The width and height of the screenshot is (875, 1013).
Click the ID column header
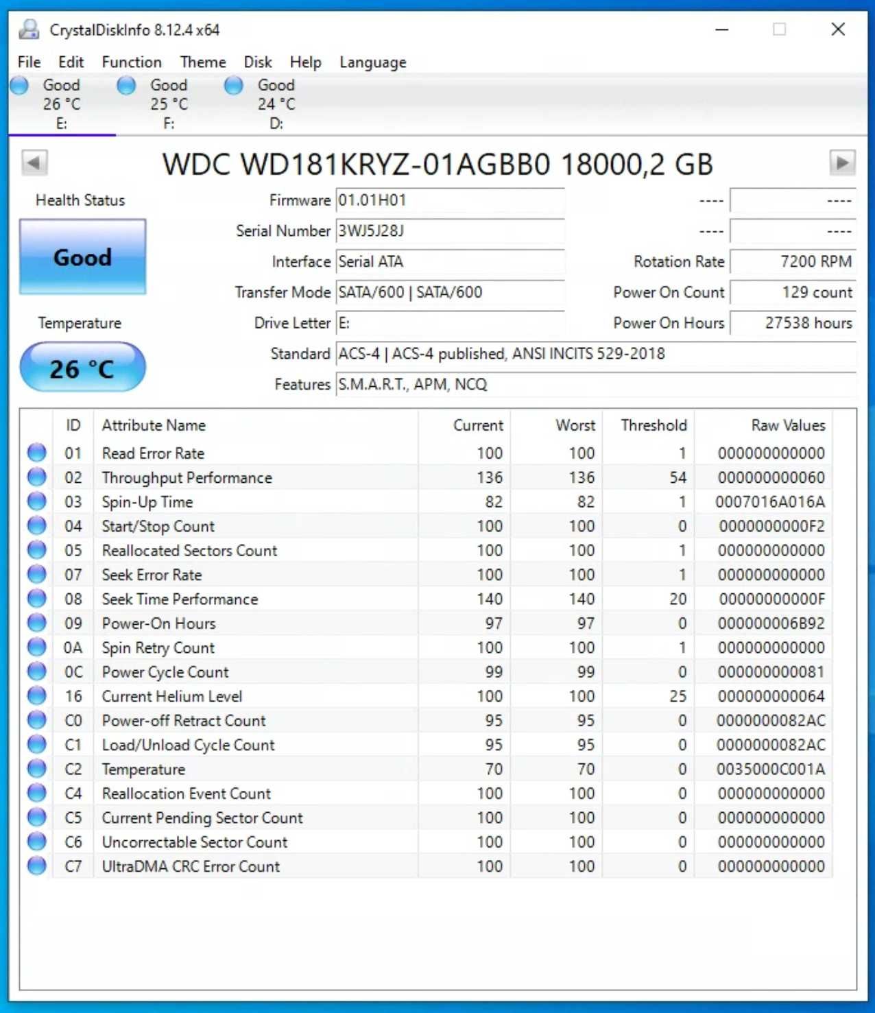pyautogui.click(x=73, y=425)
